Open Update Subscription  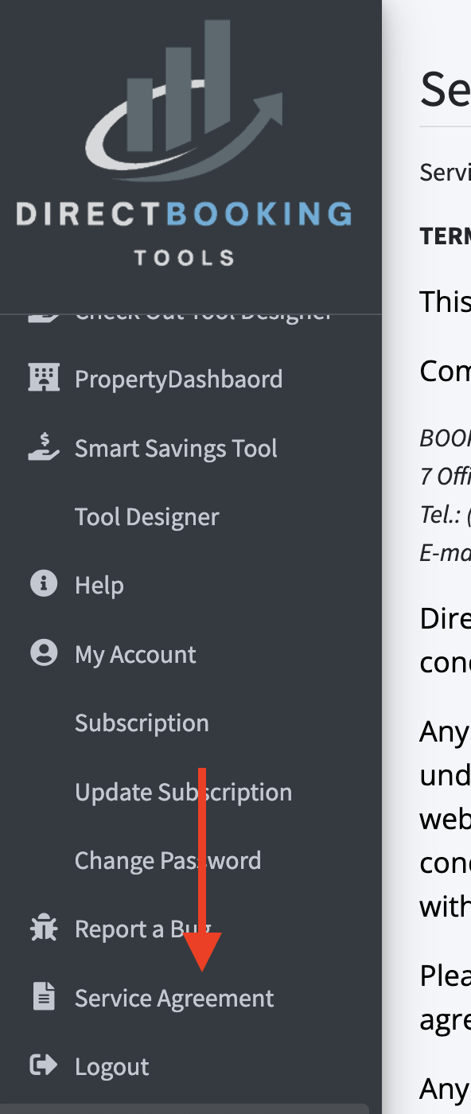(183, 791)
